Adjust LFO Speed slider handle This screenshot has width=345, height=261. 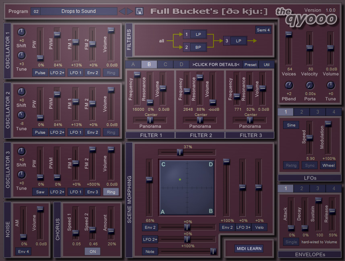[310, 138]
